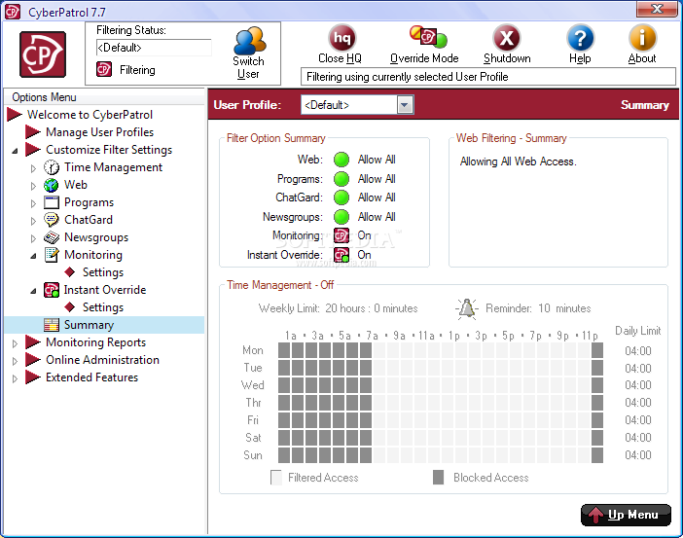The width and height of the screenshot is (683, 538).
Task: Open Settings under Monitoring
Action: [x=103, y=272]
